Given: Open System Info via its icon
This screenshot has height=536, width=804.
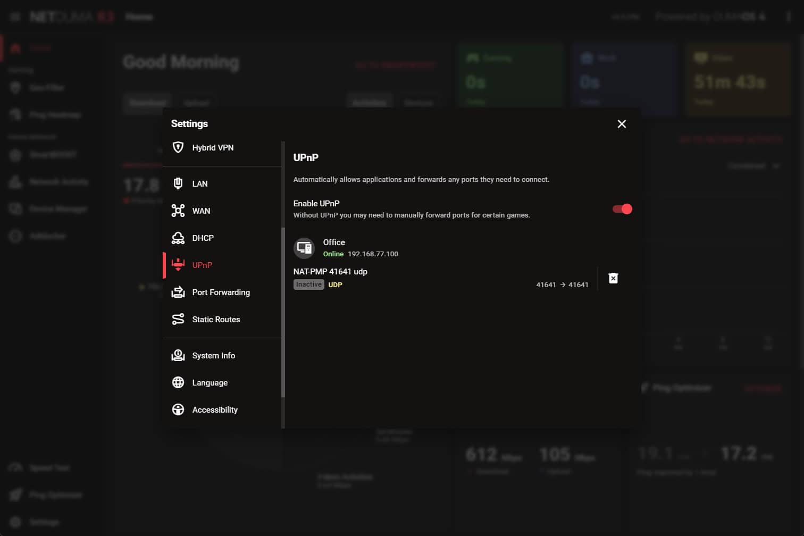Looking at the screenshot, I should pyautogui.click(x=178, y=355).
